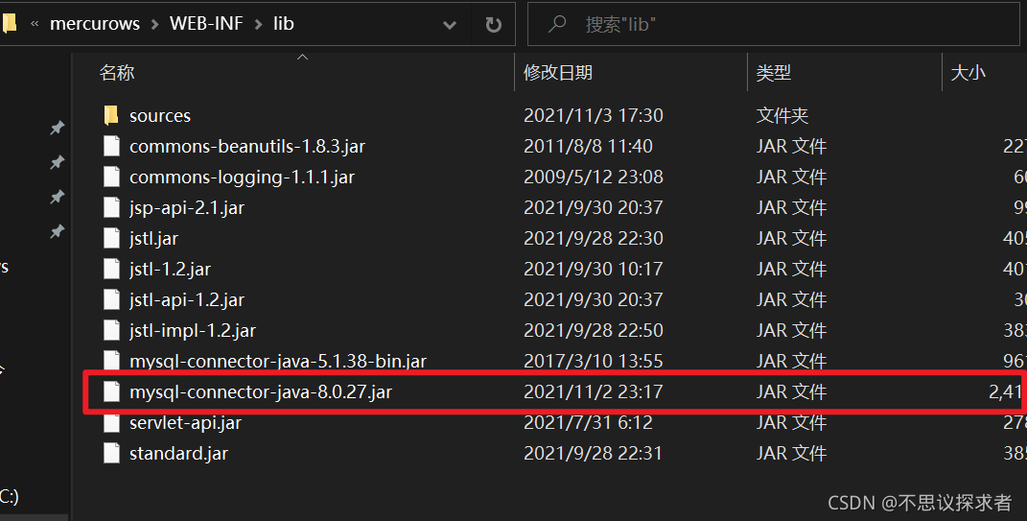Screen dimensions: 1027x521
Task: Click the search magnifier icon
Action: (x=557, y=24)
